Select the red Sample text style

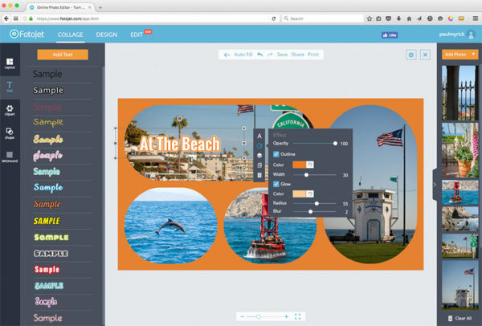tap(47, 270)
